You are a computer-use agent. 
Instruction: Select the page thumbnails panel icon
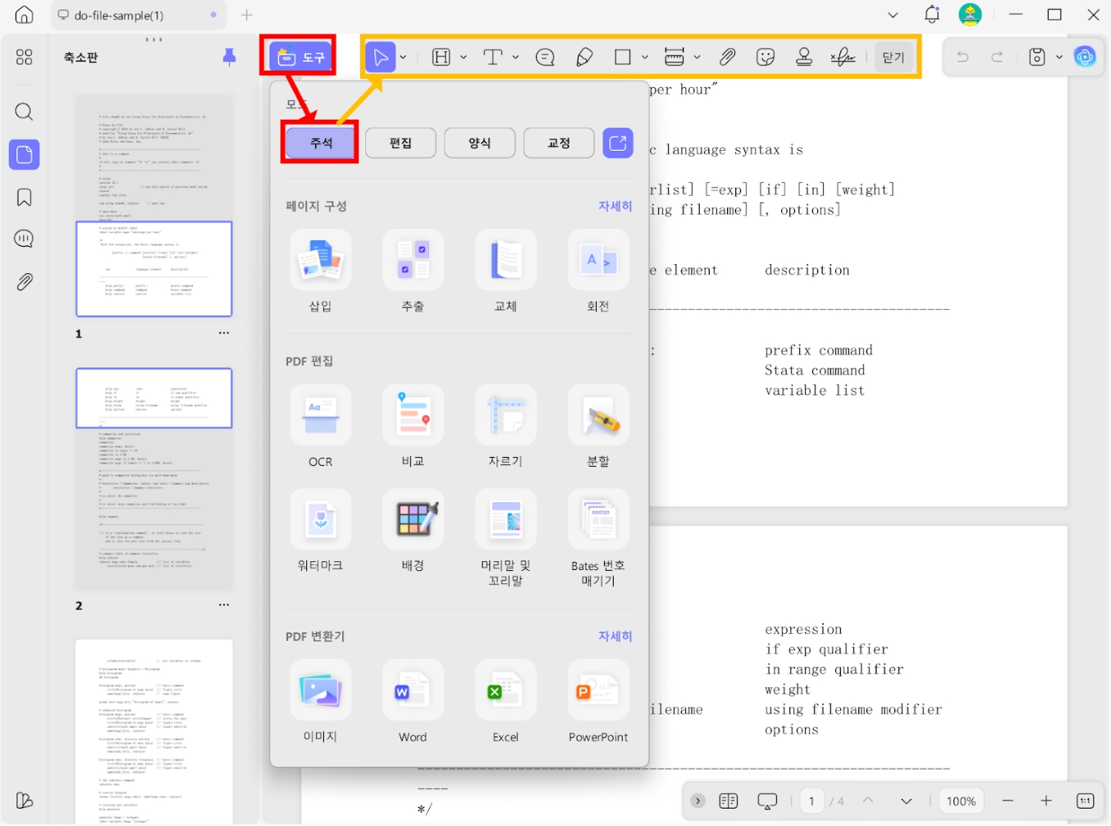(25, 154)
